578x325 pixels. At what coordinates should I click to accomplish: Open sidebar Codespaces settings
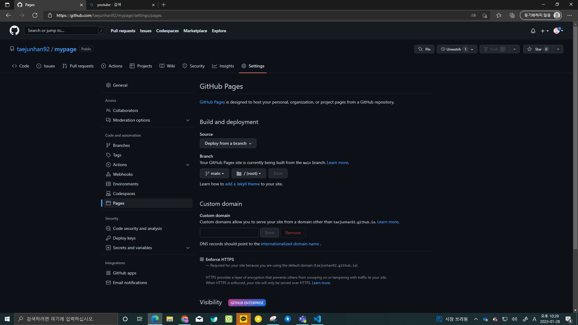click(x=148, y=193)
